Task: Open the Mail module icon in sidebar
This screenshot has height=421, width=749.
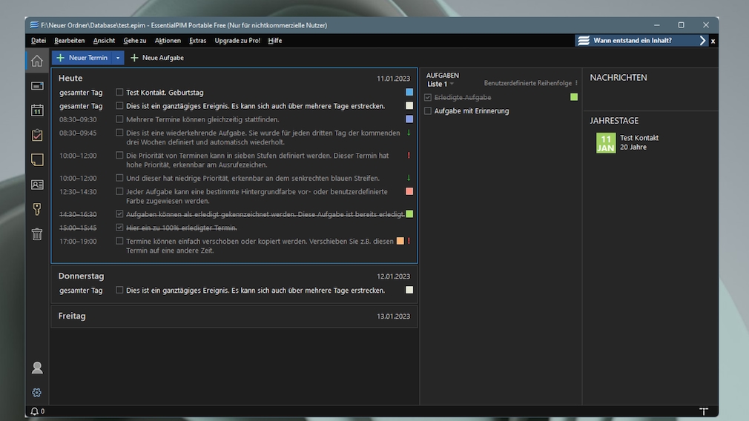Action: [x=37, y=86]
